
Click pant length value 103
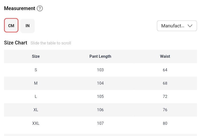click(x=100, y=70)
